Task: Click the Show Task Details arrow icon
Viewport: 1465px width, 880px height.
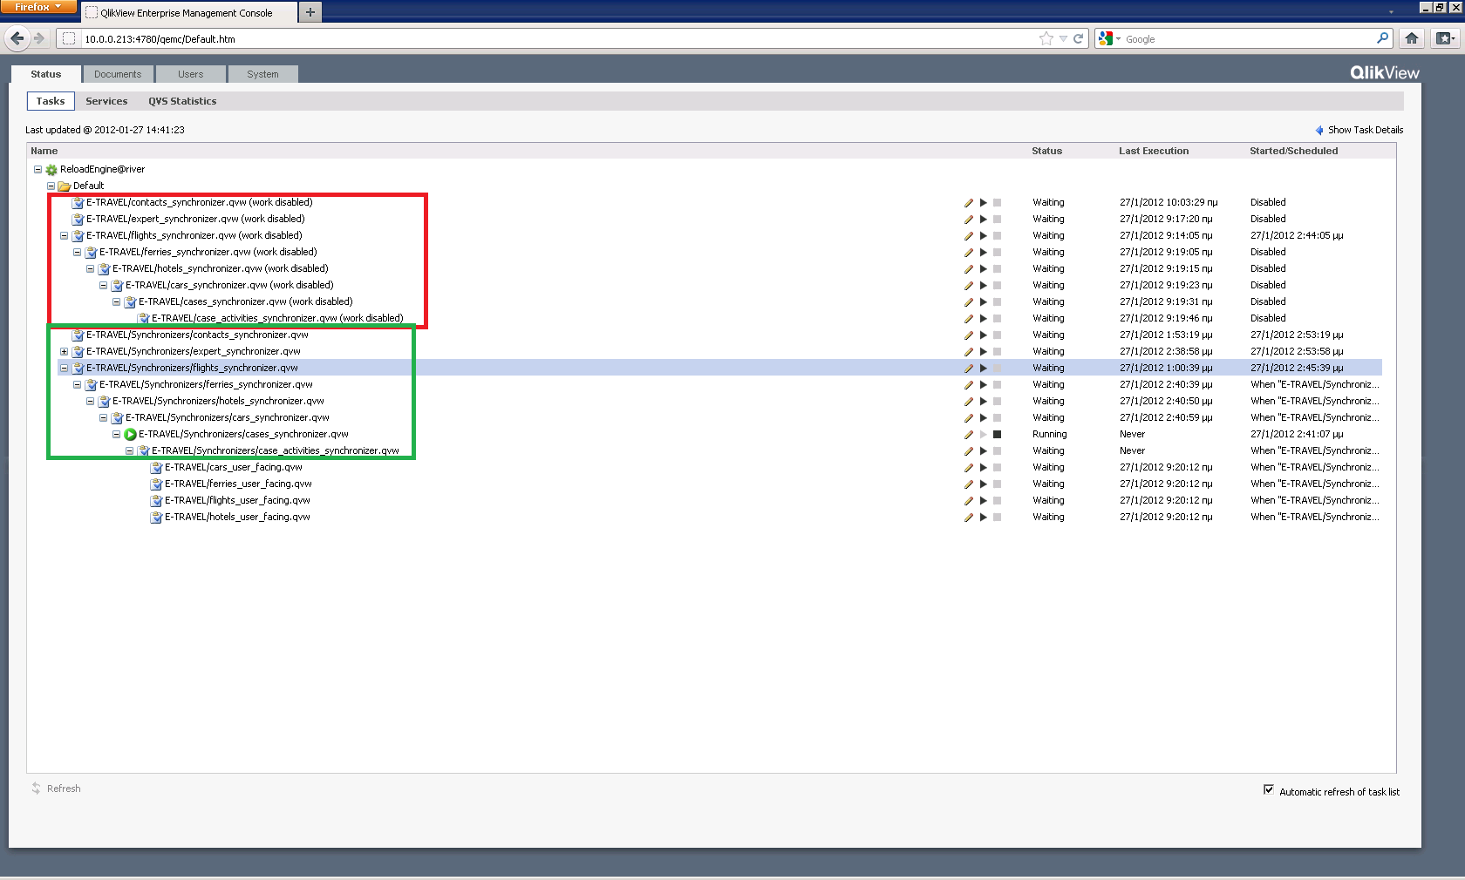Action: pyautogui.click(x=1319, y=131)
